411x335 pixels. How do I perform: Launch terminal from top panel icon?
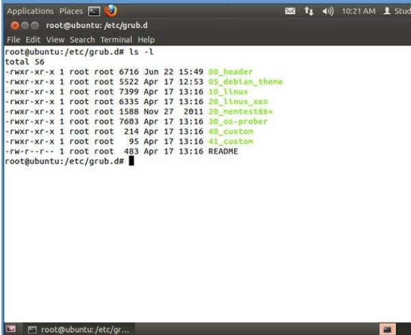95,11
